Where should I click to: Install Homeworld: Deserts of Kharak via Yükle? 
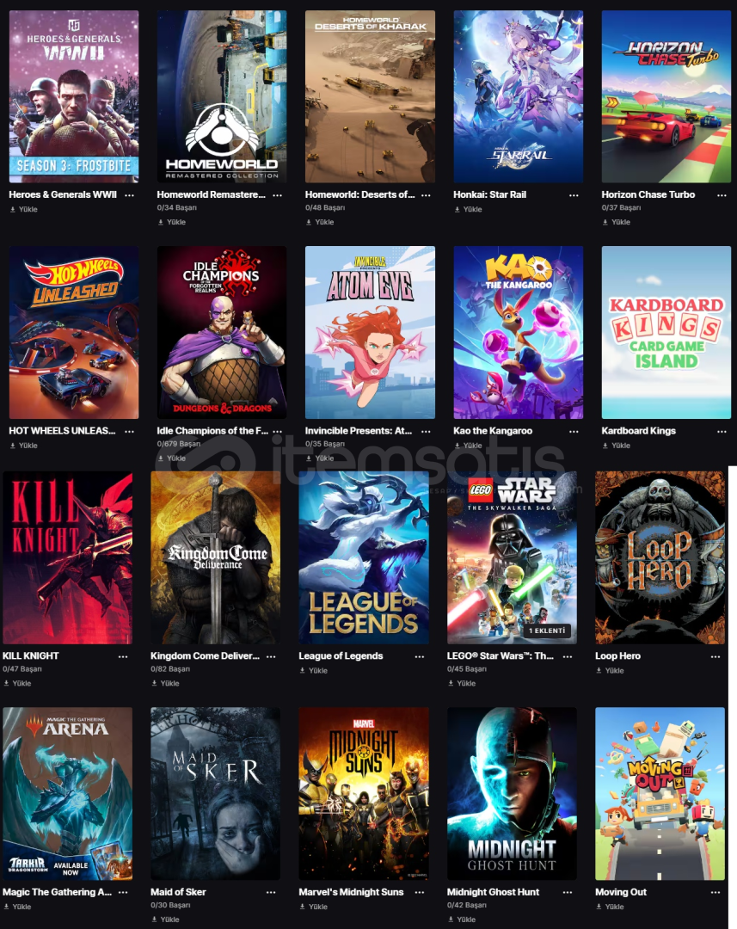pyautogui.click(x=320, y=222)
